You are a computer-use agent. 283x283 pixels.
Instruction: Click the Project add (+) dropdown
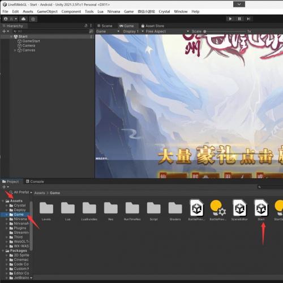(6, 187)
